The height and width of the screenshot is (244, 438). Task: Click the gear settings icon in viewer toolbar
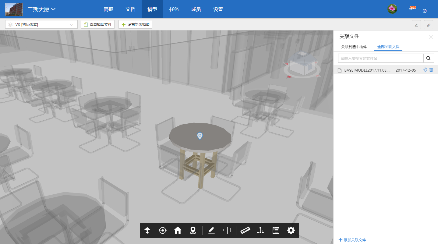click(291, 230)
